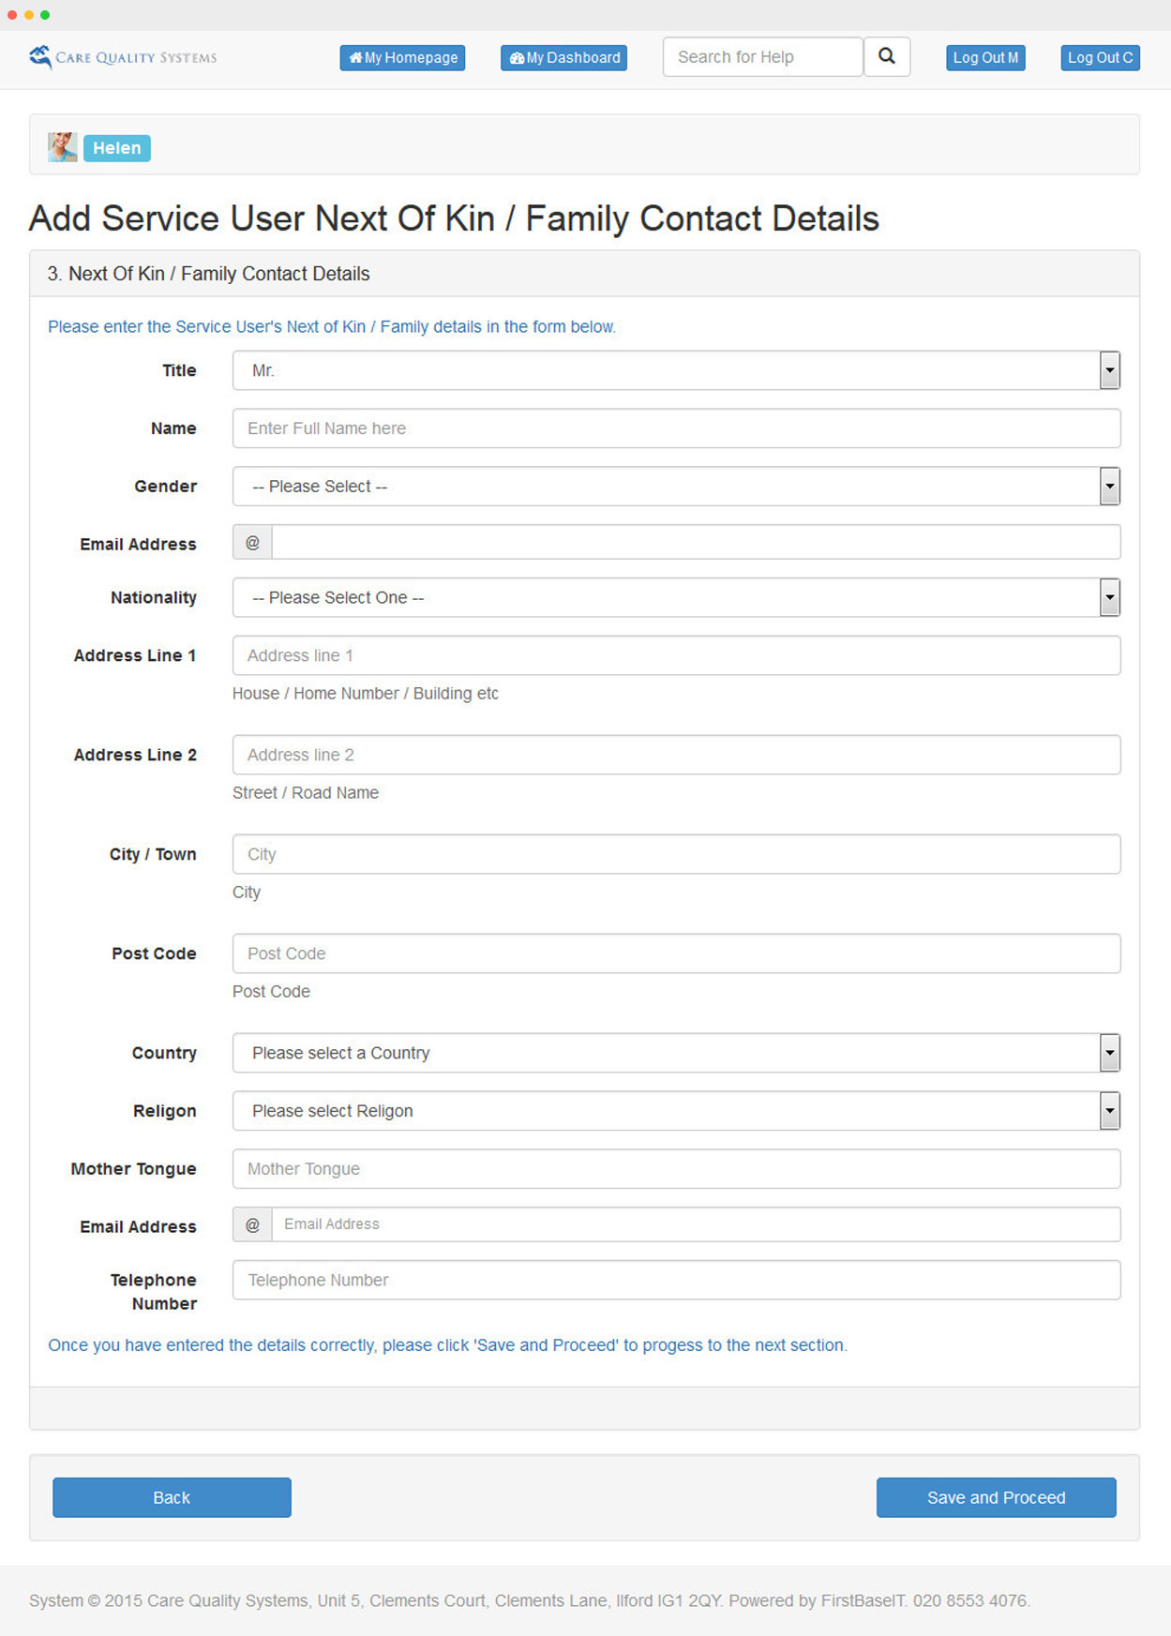Expand the Religon dropdown
1171x1636 pixels.
click(675, 1111)
